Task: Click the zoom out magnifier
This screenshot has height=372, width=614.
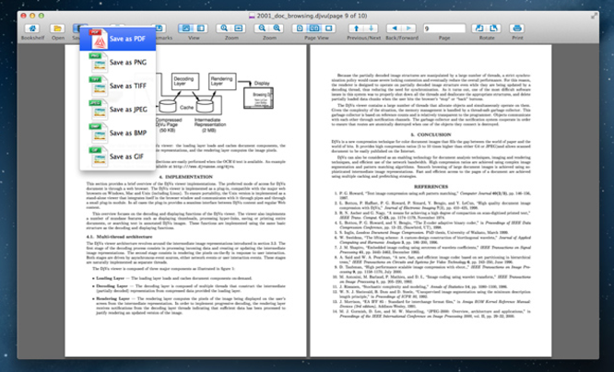Action: [262, 29]
